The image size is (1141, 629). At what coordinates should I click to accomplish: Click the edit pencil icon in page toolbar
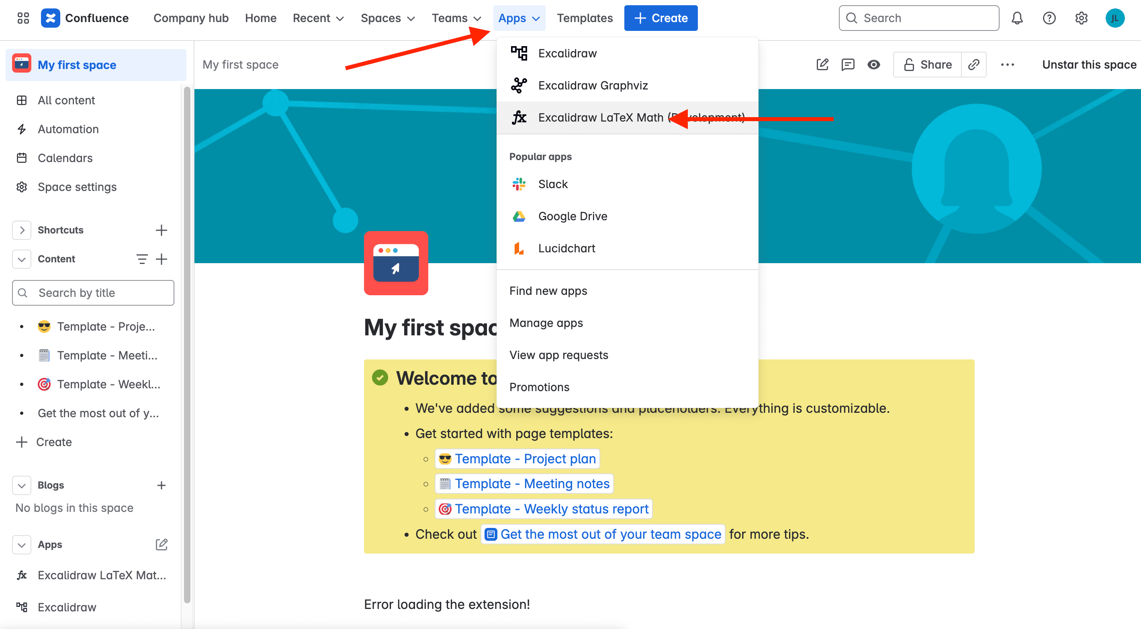(822, 65)
